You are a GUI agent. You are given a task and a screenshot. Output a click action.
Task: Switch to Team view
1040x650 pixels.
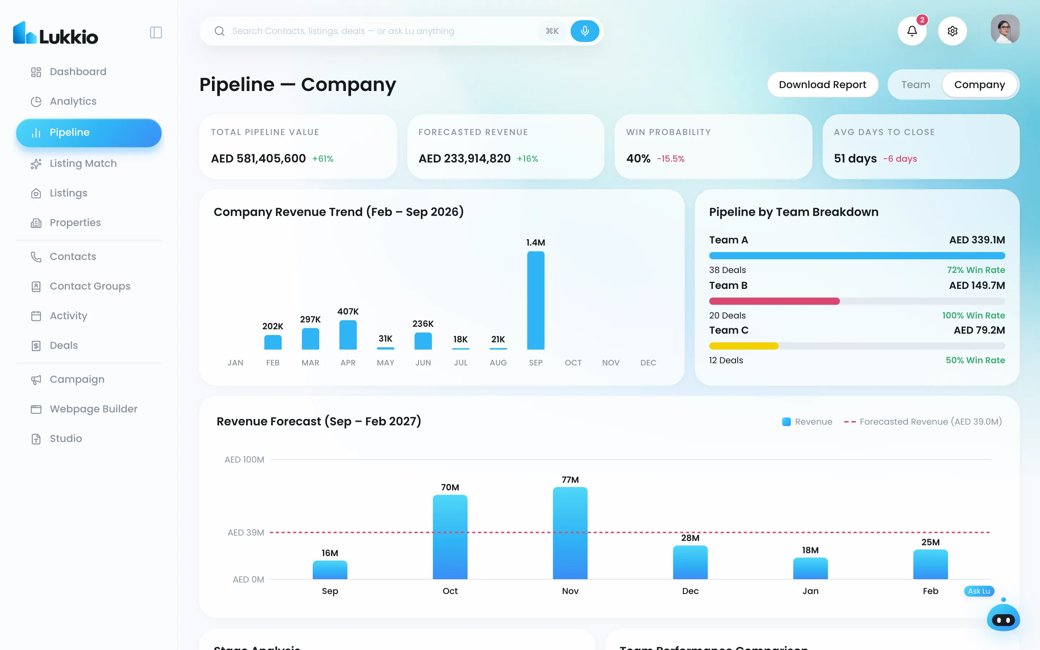click(915, 85)
